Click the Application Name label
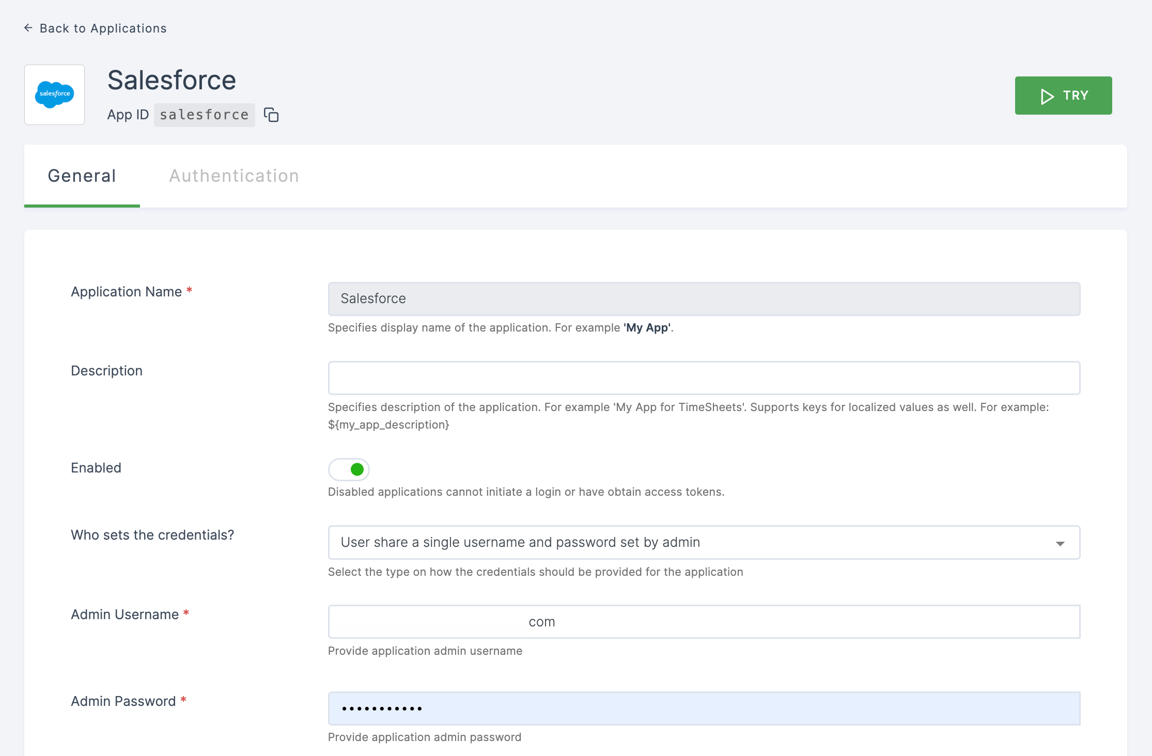 [127, 292]
